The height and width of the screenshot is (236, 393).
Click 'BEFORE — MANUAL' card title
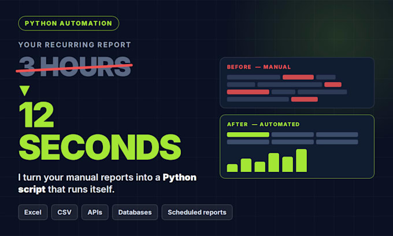(259, 67)
